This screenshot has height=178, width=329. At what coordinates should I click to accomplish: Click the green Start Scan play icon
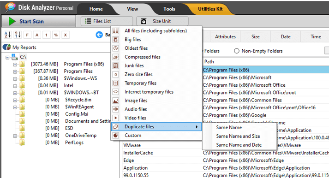12,21
